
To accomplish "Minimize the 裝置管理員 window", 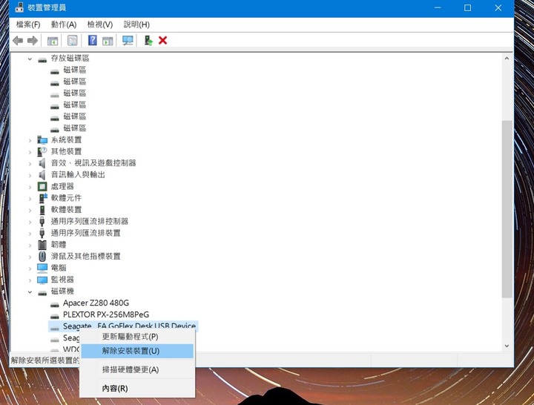I will [x=438, y=8].
